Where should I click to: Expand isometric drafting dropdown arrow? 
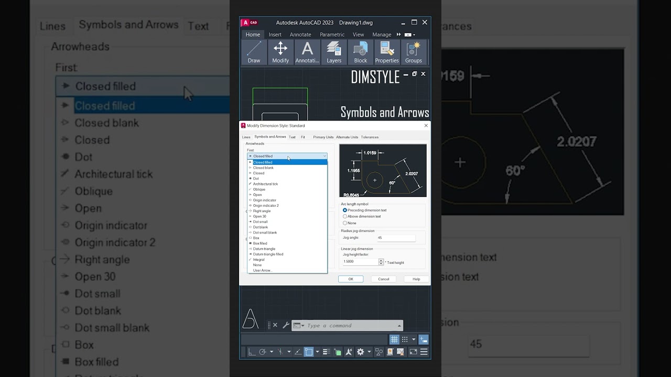289,352
